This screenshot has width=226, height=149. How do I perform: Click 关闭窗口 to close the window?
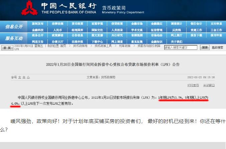click(209, 85)
